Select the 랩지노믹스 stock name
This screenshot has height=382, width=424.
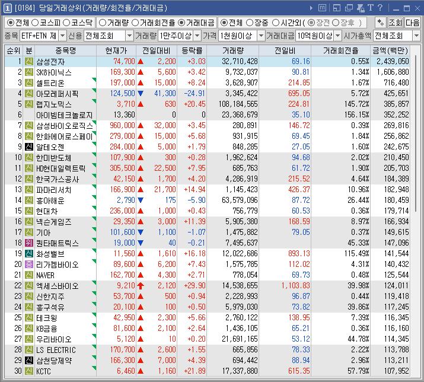54,104
